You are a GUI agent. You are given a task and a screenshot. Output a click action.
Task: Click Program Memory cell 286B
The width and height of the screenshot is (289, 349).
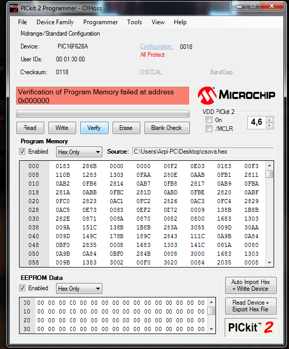(x=89, y=167)
